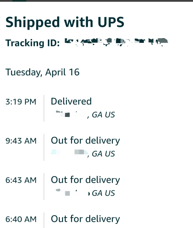The width and height of the screenshot is (193, 228).
Task: Click the blurred city name under Delivered
Action: tap(70, 115)
